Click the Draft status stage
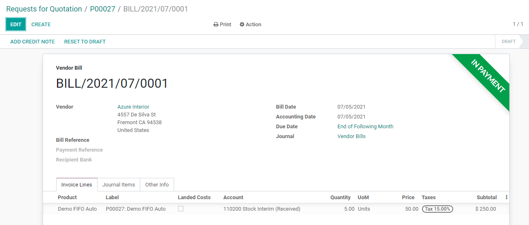Screen dimensions: 529x225 pyautogui.click(x=508, y=42)
